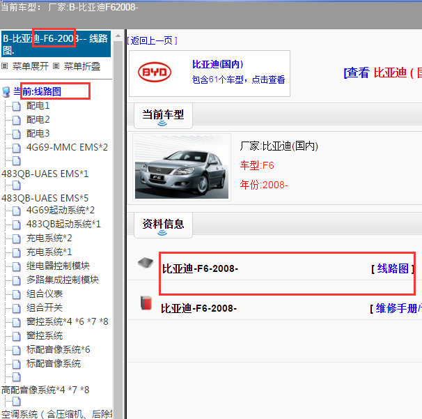Click the BYD logo image

click(155, 72)
